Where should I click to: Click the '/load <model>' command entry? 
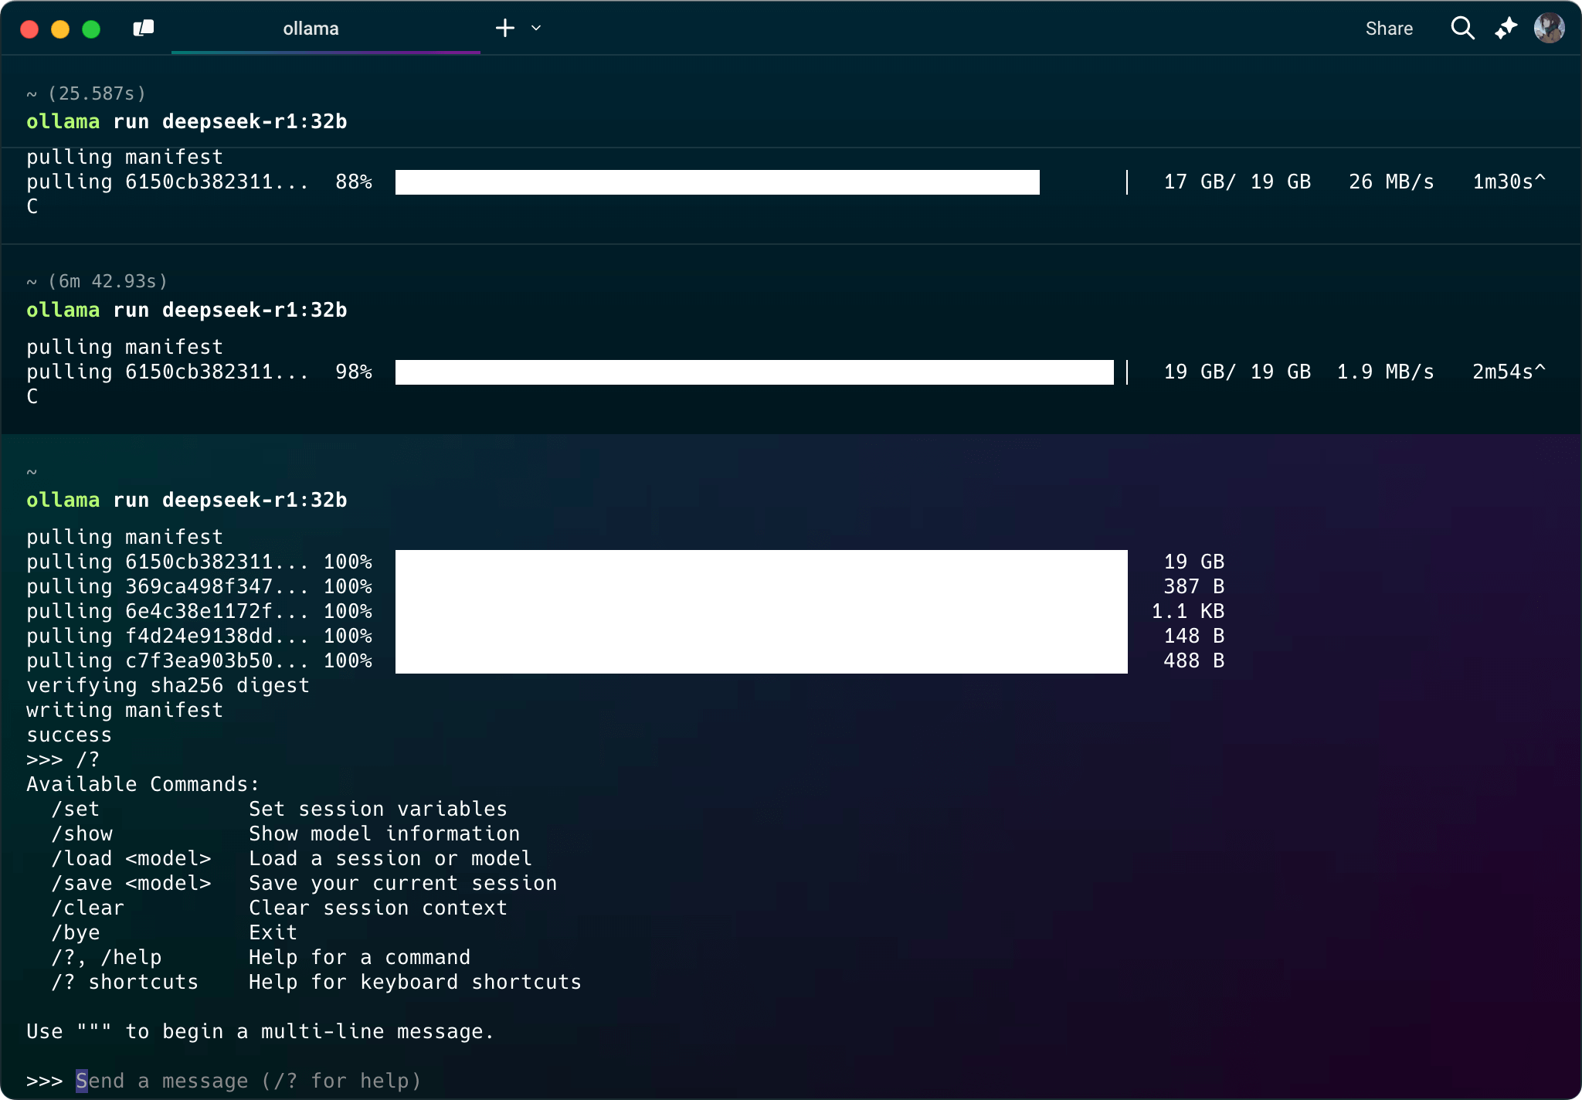[131, 858]
